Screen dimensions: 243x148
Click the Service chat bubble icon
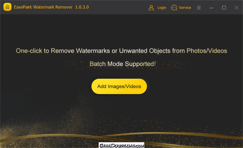click(174, 8)
